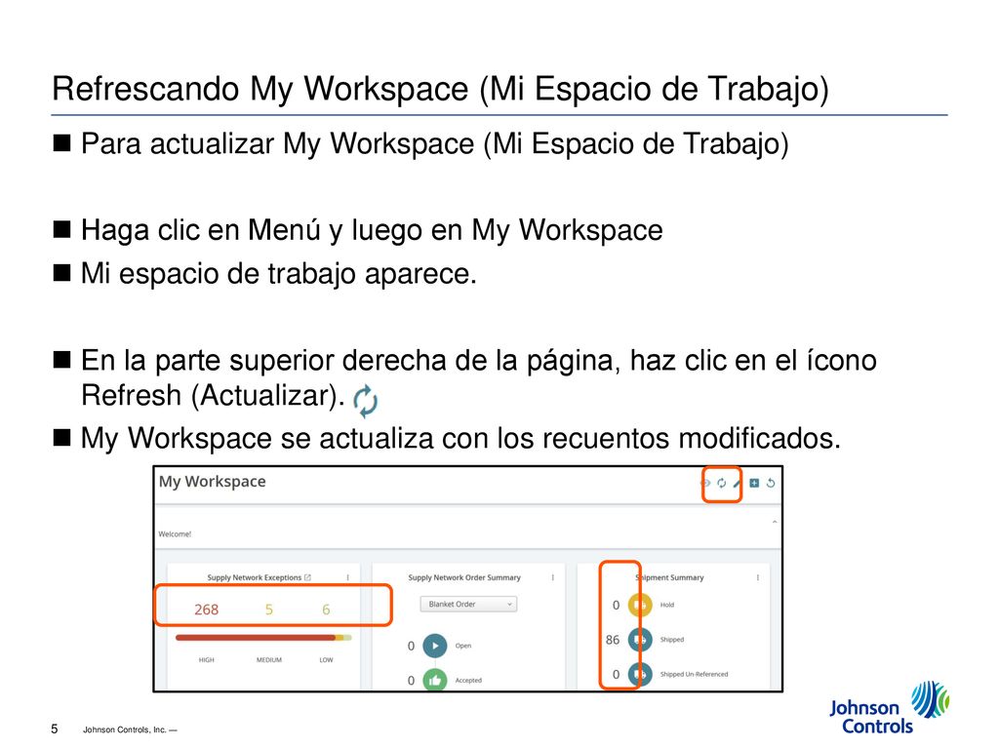Expand the Blanket Order dropdown

[468, 604]
